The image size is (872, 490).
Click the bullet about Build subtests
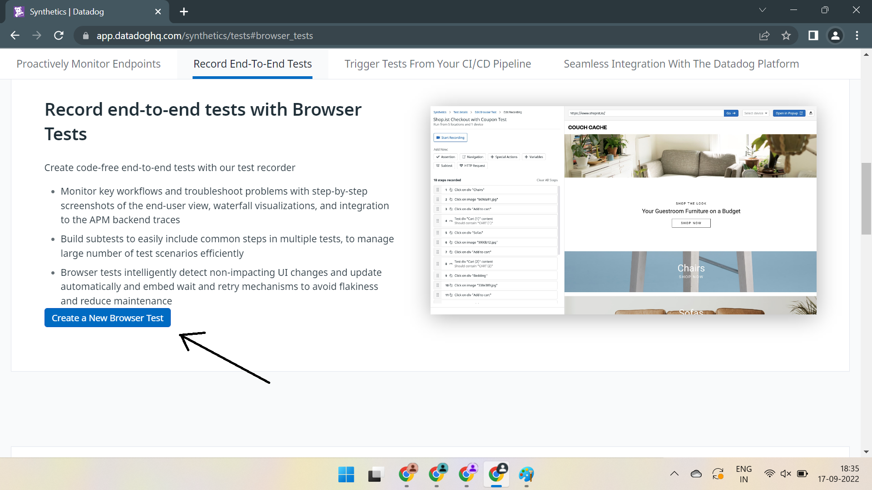[x=227, y=246]
